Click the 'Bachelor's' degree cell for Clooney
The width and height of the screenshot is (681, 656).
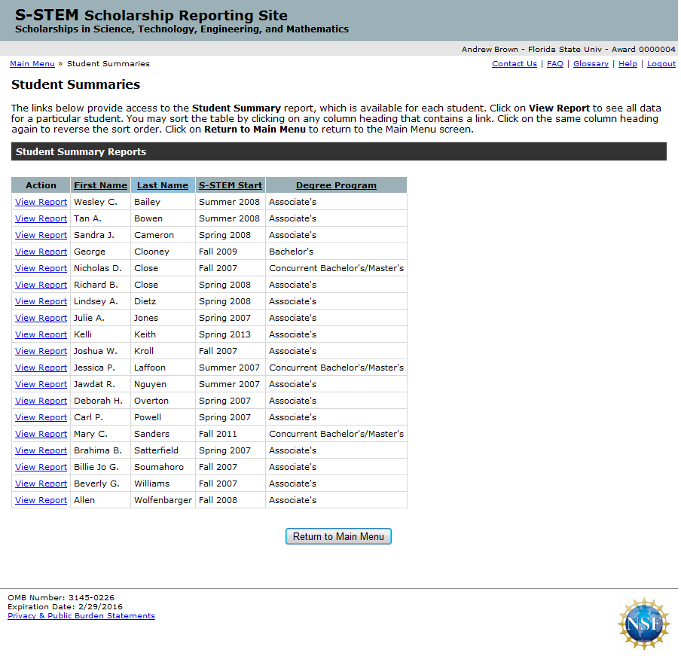[336, 252]
